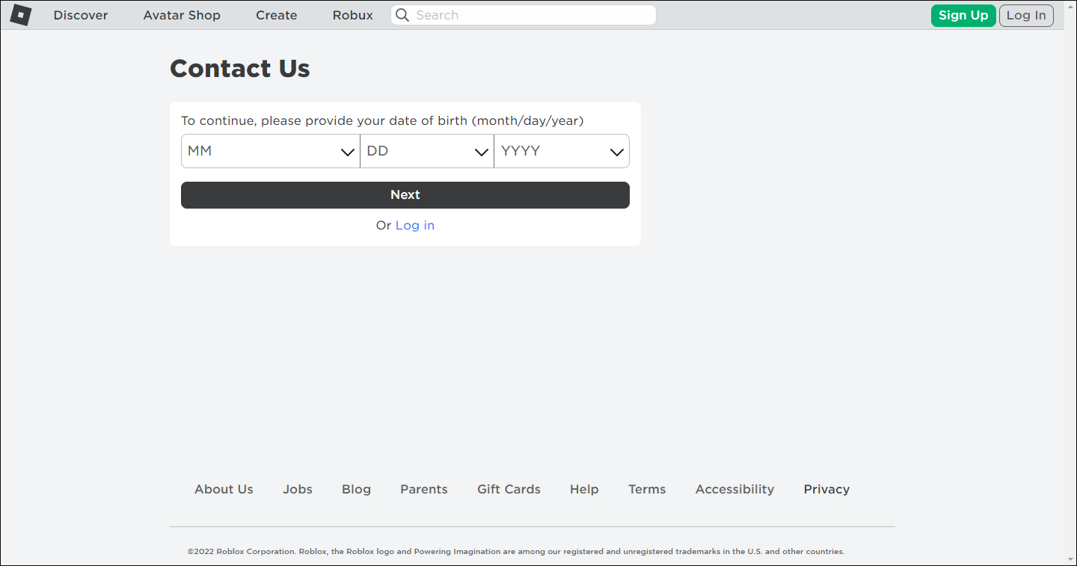
Task: Click the green Sign Up button
Action: (963, 15)
